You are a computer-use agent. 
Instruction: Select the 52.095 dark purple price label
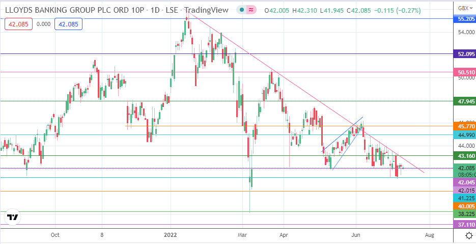pos(464,55)
